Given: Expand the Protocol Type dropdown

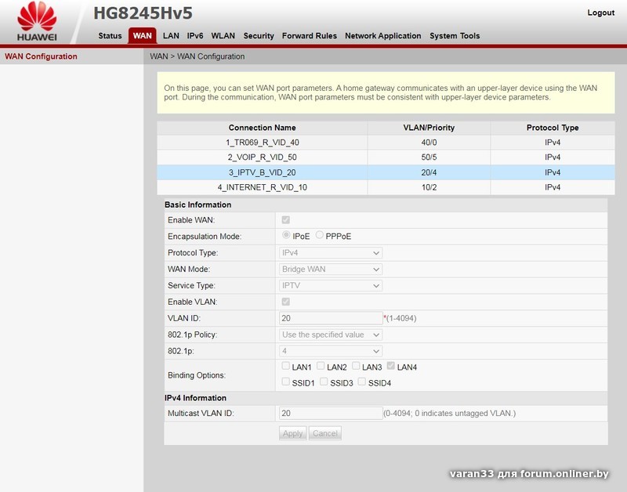Looking at the screenshot, I should click(x=331, y=253).
